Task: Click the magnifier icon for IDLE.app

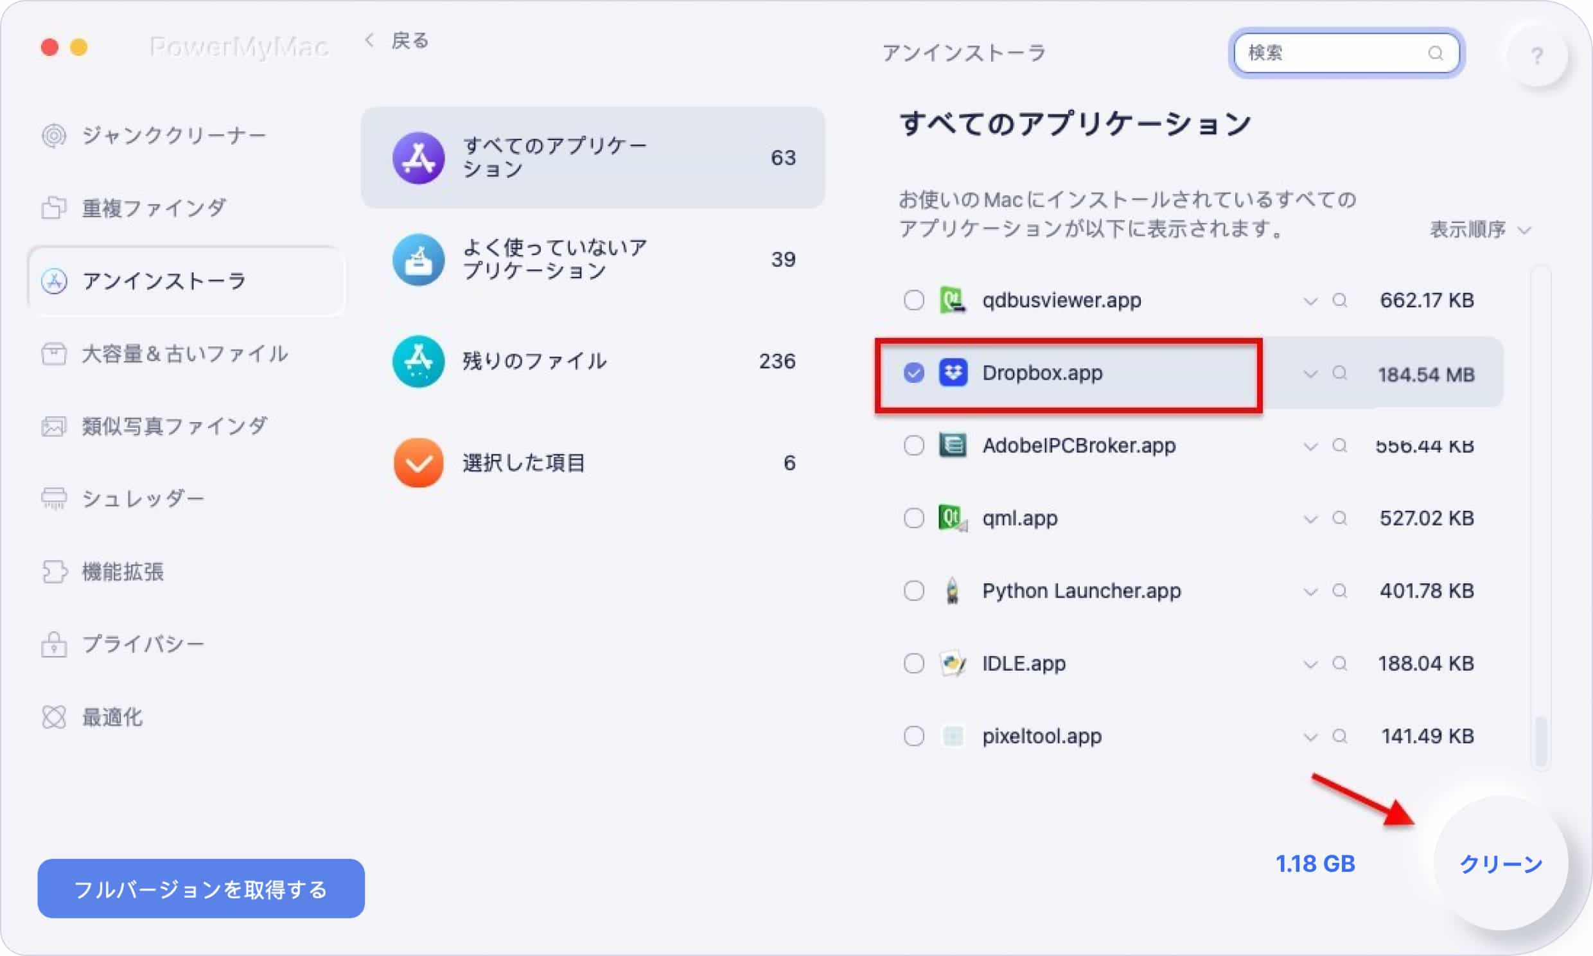Action: [x=1340, y=664]
